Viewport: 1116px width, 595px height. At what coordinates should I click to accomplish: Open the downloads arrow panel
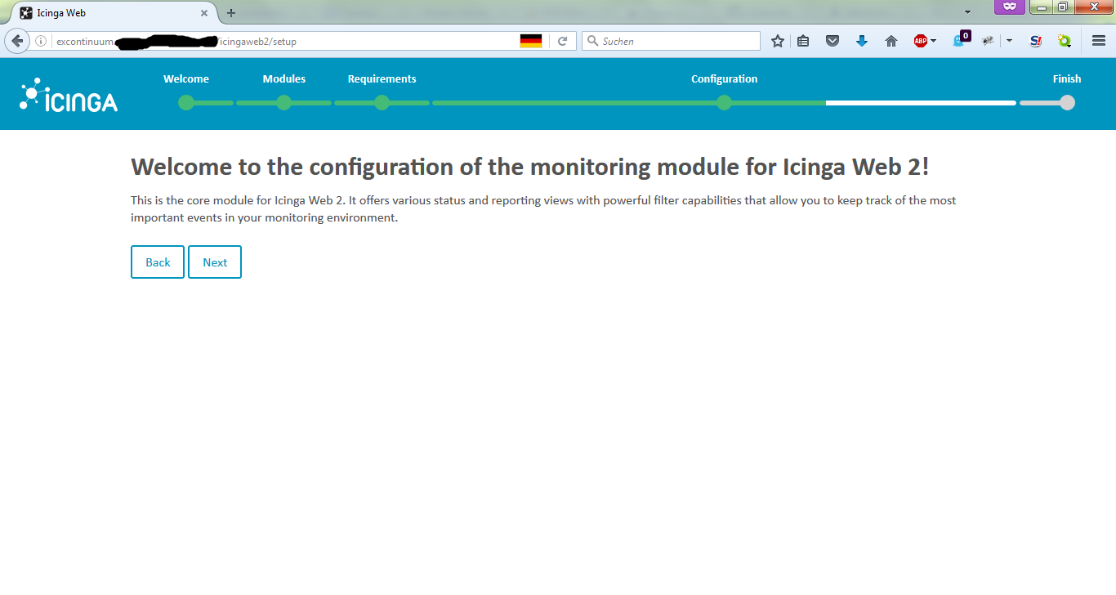[862, 41]
